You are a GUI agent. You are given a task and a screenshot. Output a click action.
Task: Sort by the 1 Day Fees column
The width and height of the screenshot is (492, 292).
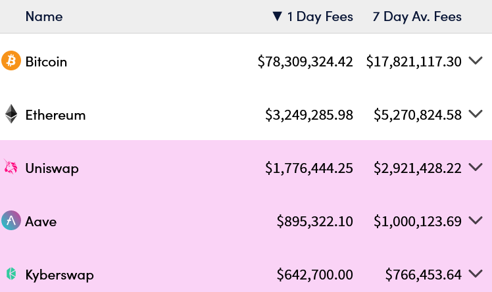[x=313, y=16]
